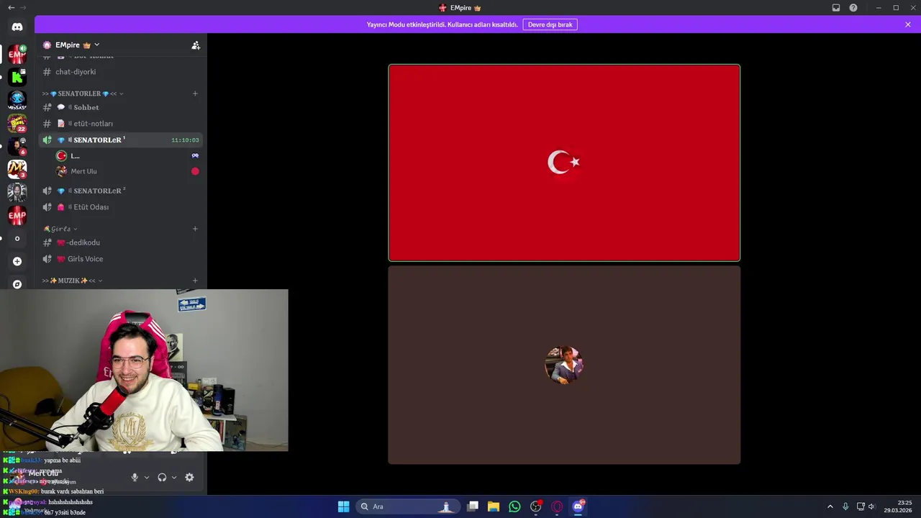Create channel in MUZIK category

[x=195, y=281]
